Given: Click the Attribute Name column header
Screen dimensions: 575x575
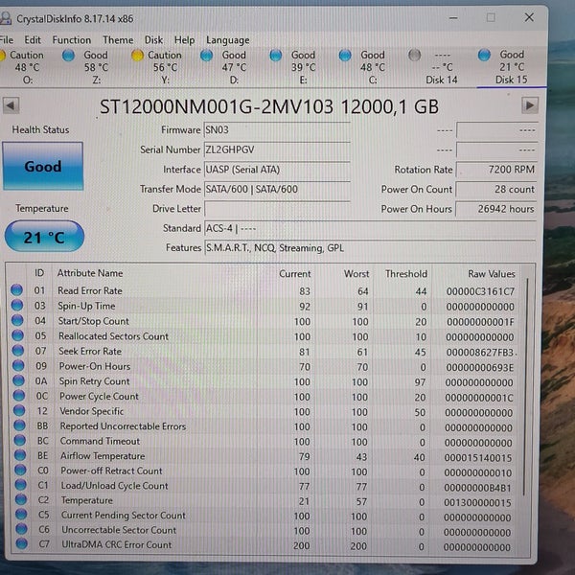Looking at the screenshot, I should click(90, 273).
